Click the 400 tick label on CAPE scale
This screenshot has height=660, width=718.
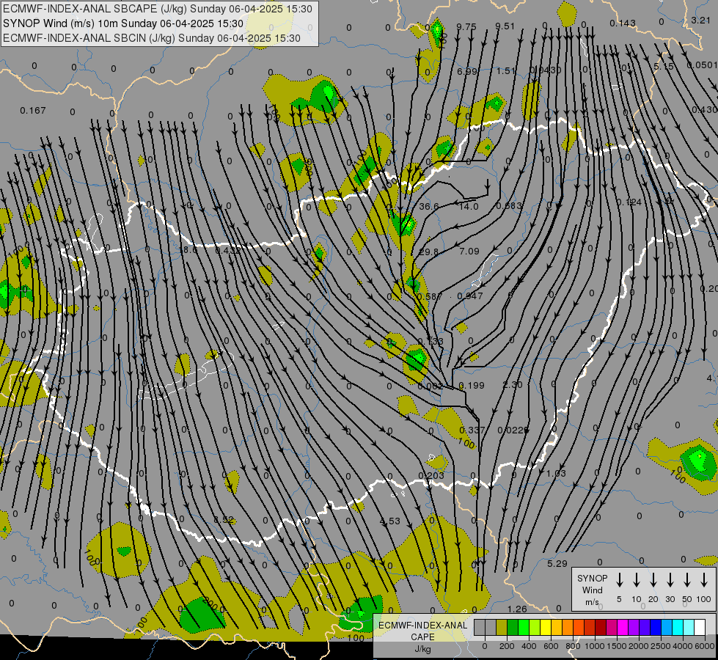pyautogui.click(x=529, y=646)
